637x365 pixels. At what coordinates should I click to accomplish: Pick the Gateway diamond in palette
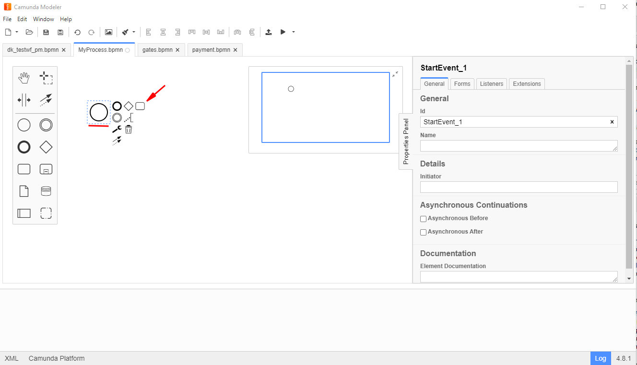(46, 147)
